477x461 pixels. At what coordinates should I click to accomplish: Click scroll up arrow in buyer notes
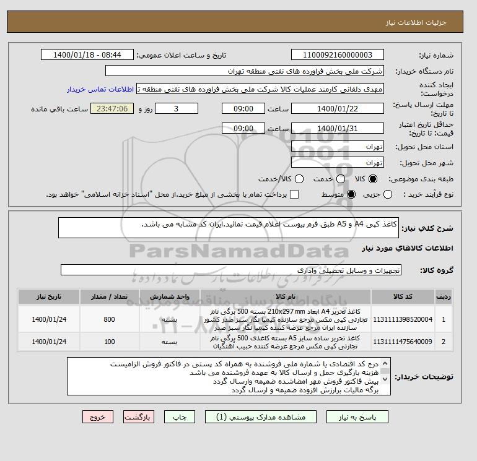pyautogui.click(x=385, y=363)
